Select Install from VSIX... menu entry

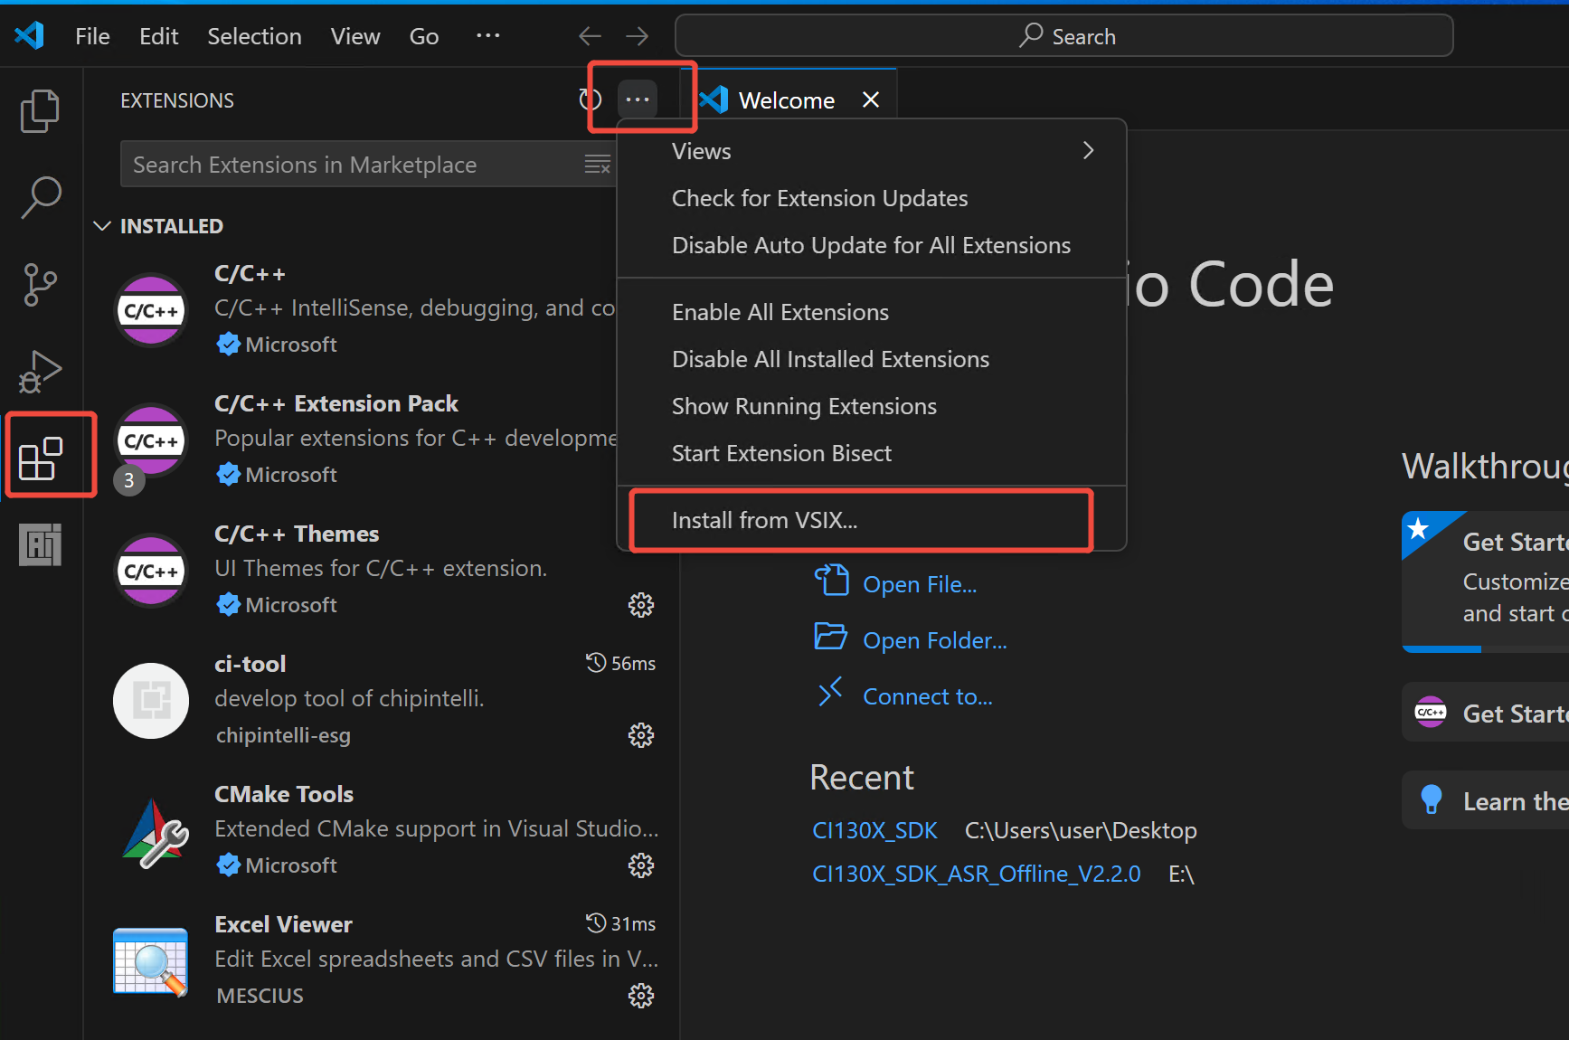764,520
